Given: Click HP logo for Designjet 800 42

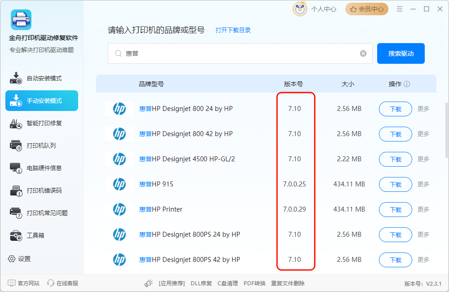Looking at the screenshot, I should [x=119, y=134].
